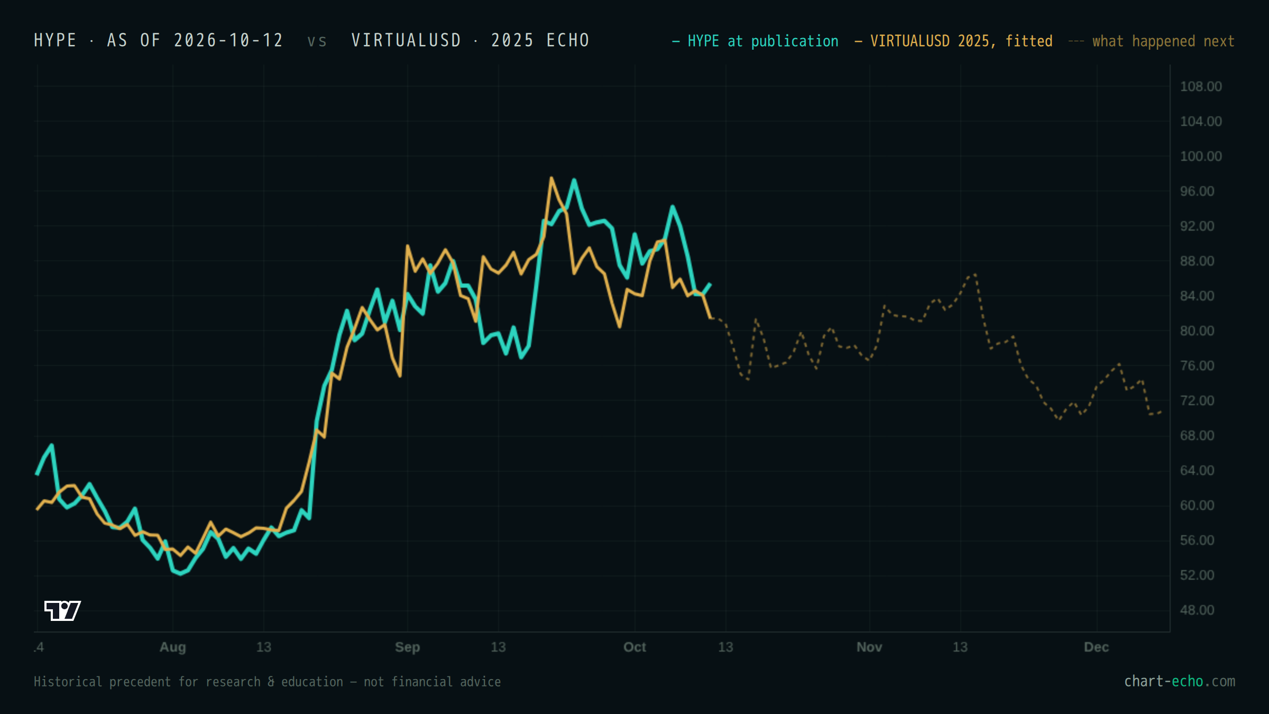Click the 'what happened next' legend entry
This screenshot has height=714, width=1269.
(x=1152, y=41)
